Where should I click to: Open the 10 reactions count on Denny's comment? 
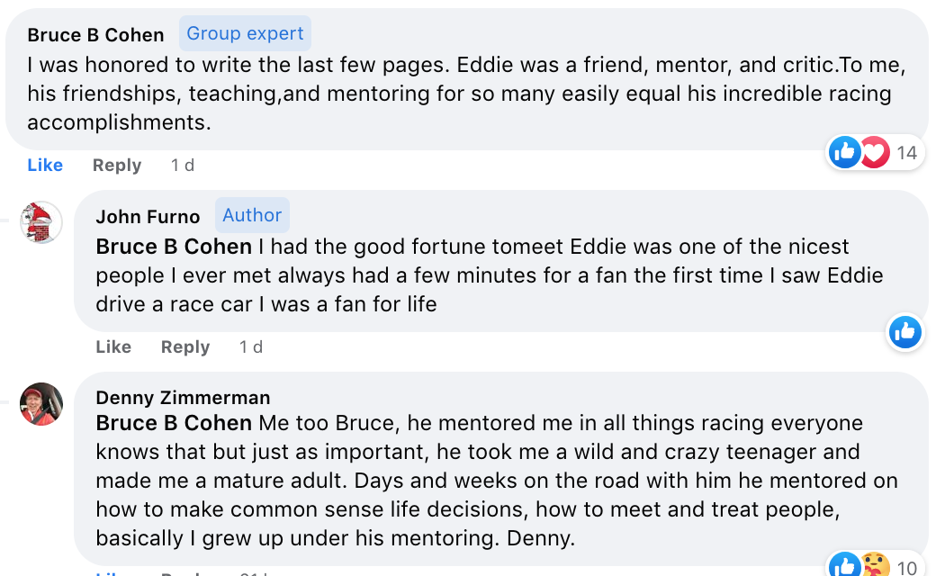click(907, 568)
